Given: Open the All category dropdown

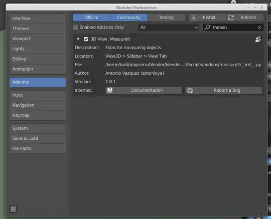Looking at the screenshot, I should click(168, 28).
